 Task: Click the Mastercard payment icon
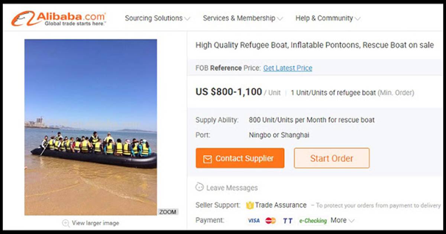click(271, 221)
